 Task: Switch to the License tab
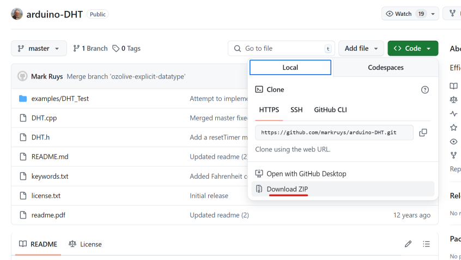point(86,244)
